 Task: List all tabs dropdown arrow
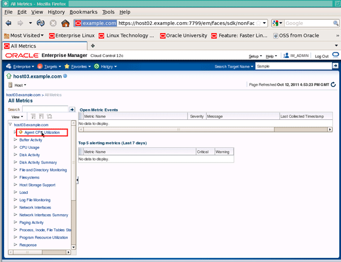tap(336, 45)
